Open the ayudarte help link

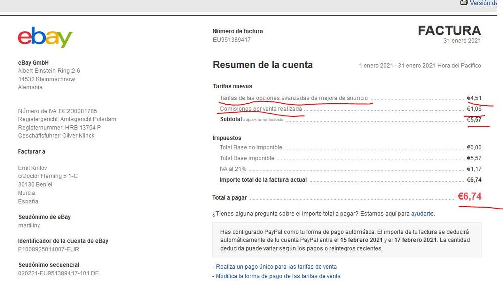(x=422, y=214)
